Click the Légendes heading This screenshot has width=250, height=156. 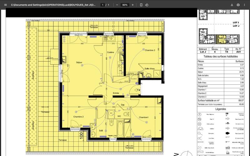(221, 109)
